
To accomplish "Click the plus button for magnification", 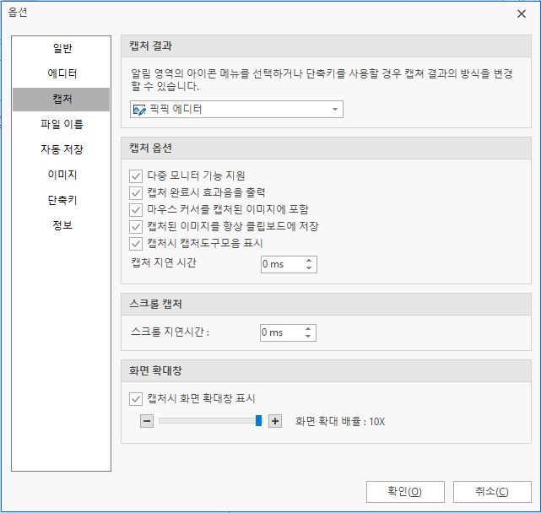I will 275,421.
